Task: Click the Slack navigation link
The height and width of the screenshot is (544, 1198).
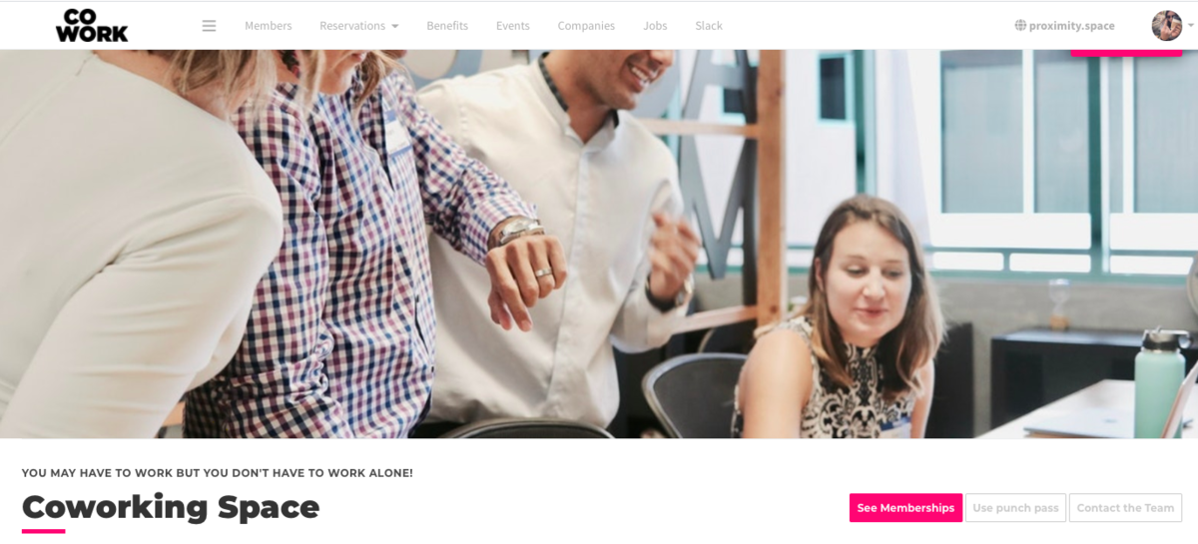Action: pyautogui.click(x=709, y=26)
